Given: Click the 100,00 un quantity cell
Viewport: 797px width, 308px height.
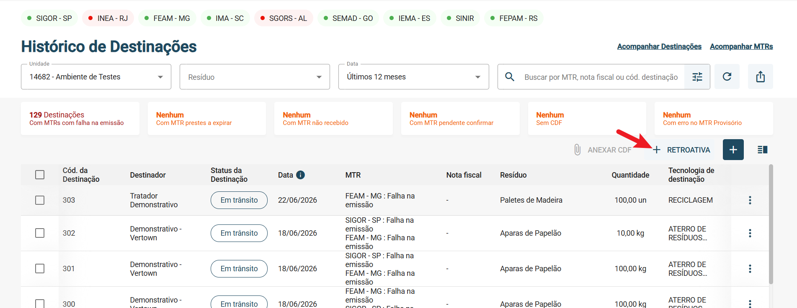Looking at the screenshot, I should [x=630, y=200].
